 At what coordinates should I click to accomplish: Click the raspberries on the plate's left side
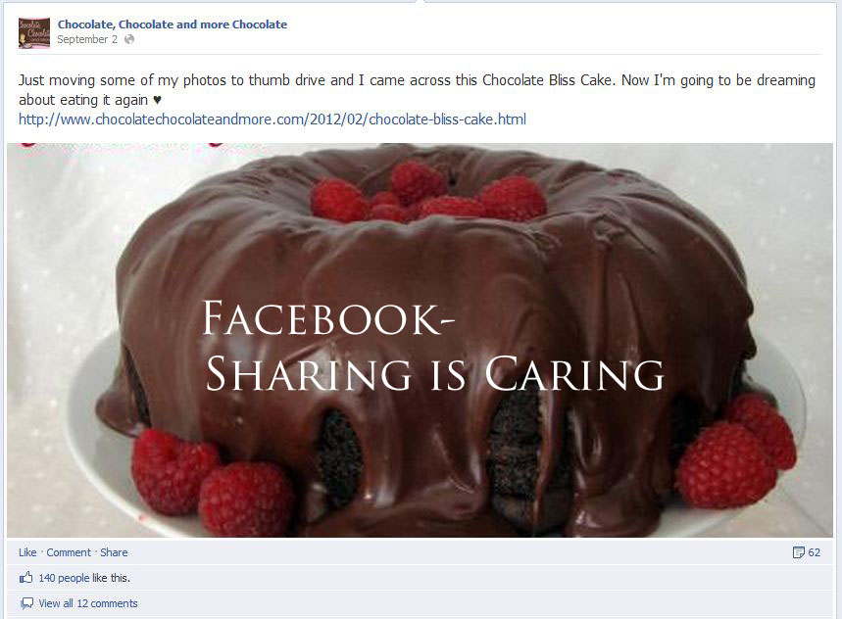(212, 482)
